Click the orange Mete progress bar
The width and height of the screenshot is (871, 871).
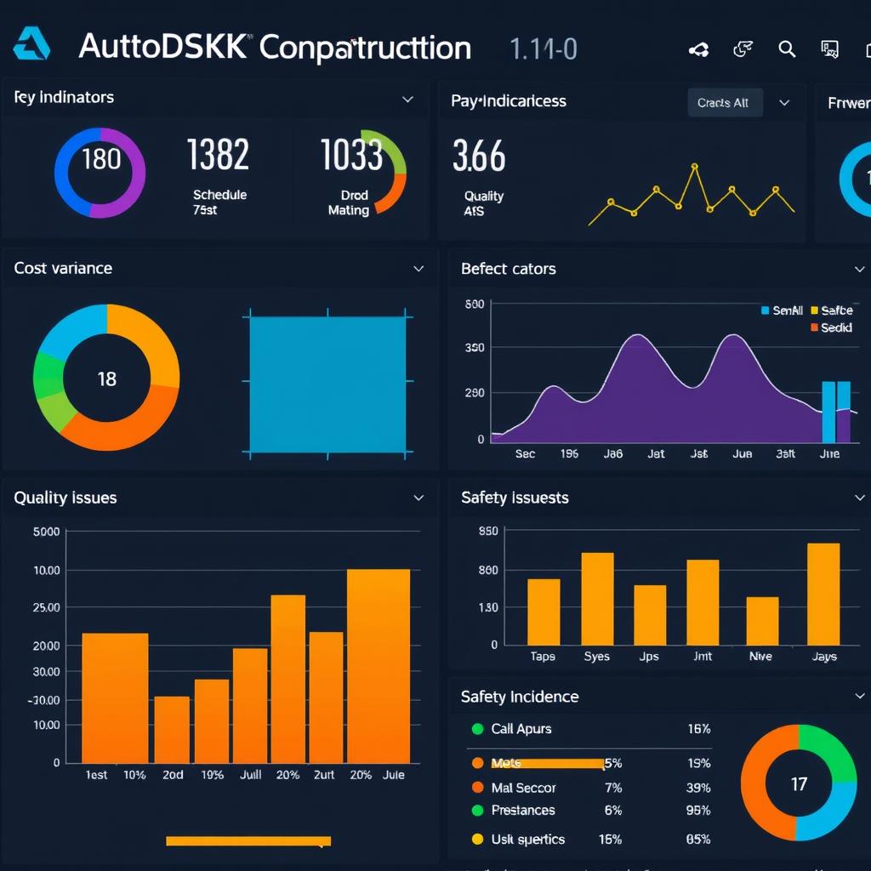pos(547,763)
